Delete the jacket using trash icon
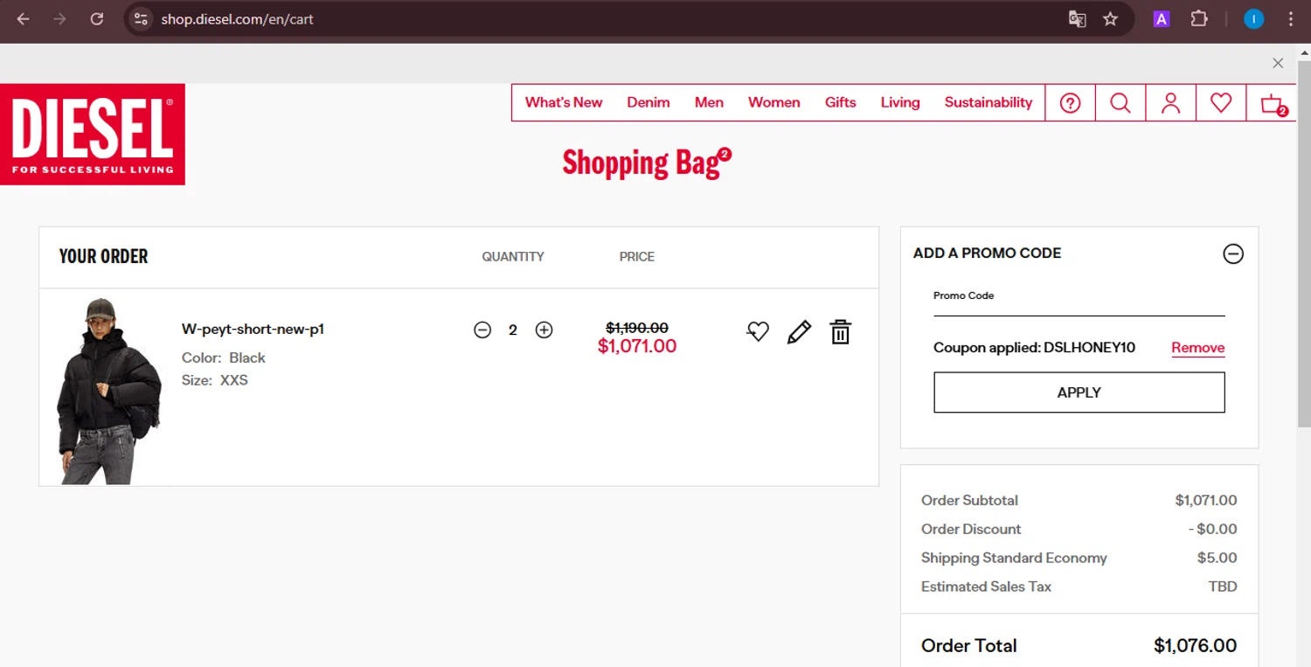Viewport: 1311px width, 667px height. click(840, 332)
